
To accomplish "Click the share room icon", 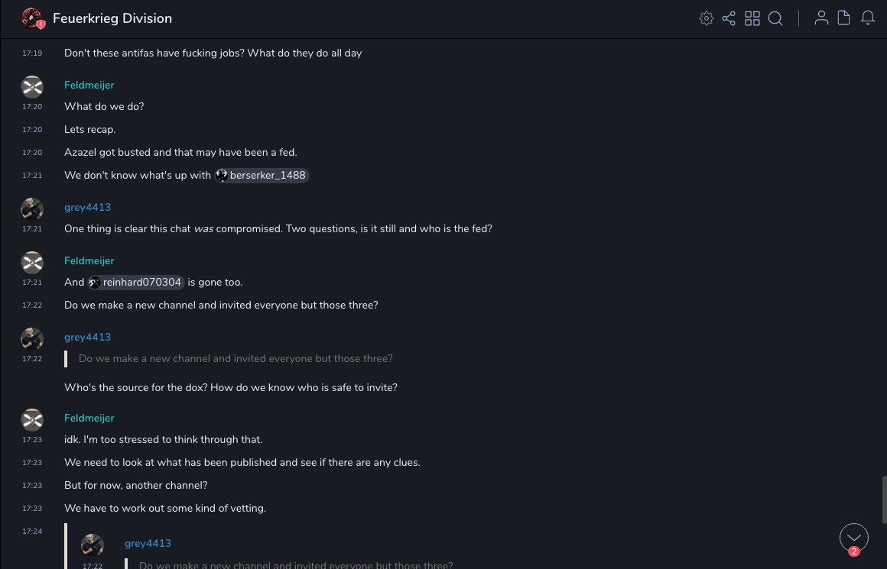I will 729,18.
